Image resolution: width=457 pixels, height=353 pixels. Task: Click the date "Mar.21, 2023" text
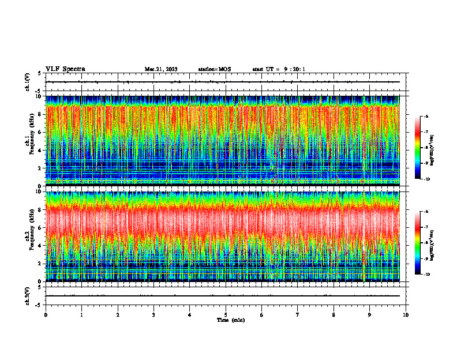pos(161,69)
